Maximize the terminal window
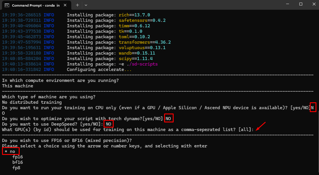This screenshot has height=175, width=319. (301, 4)
